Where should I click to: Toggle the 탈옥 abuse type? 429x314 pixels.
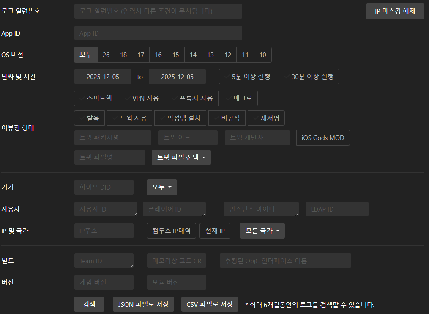pos(89,118)
